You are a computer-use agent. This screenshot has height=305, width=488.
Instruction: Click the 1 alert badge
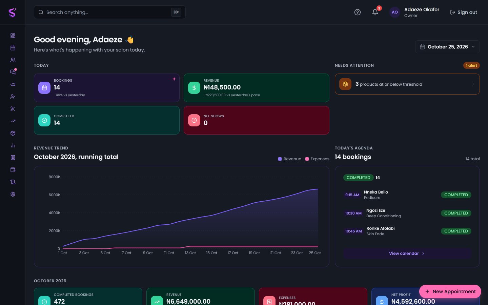[x=471, y=65]
